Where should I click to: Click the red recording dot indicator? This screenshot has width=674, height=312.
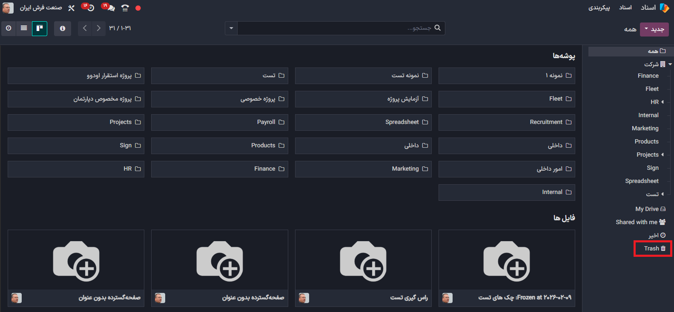[x=138, y=8]
